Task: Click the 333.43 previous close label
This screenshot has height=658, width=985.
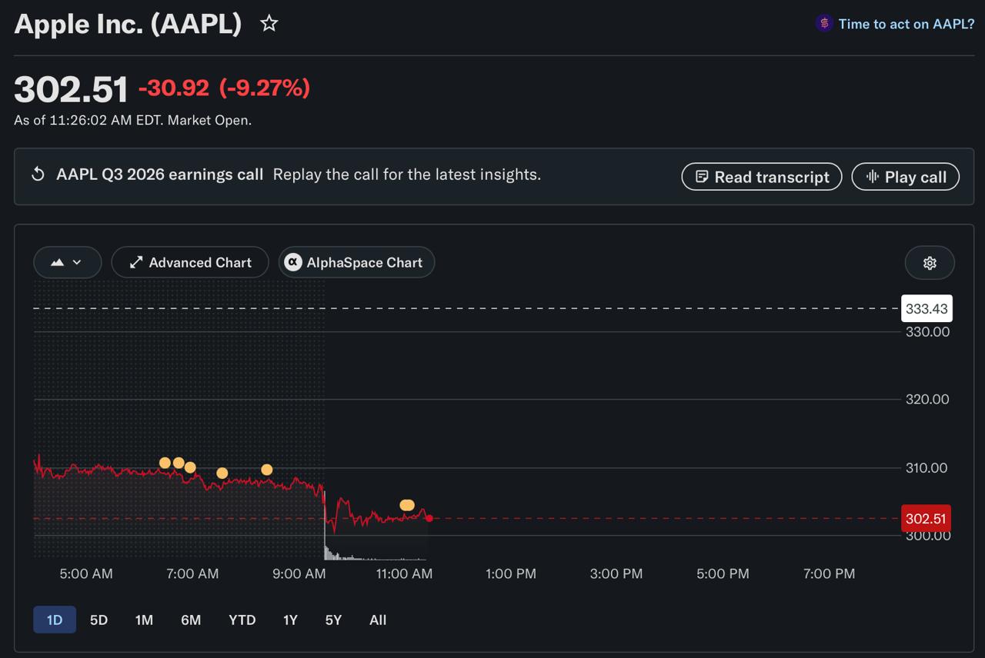Action: 927,308
